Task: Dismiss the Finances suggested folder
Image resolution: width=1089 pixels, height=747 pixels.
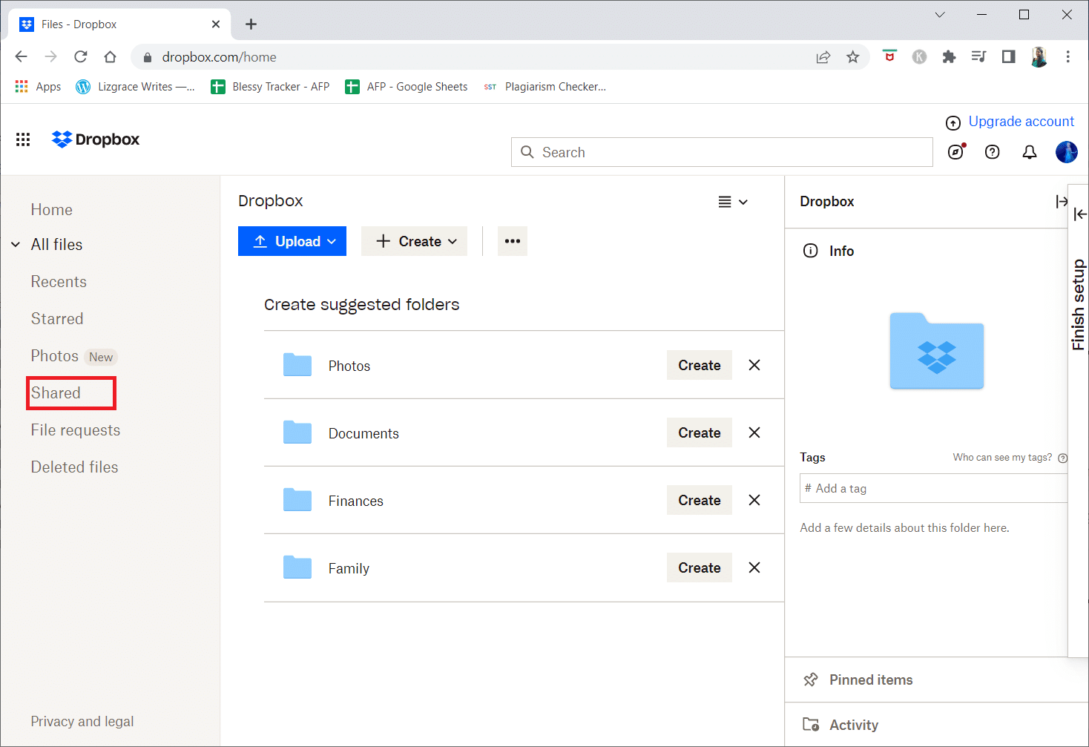Action: (x=754, y=500)
